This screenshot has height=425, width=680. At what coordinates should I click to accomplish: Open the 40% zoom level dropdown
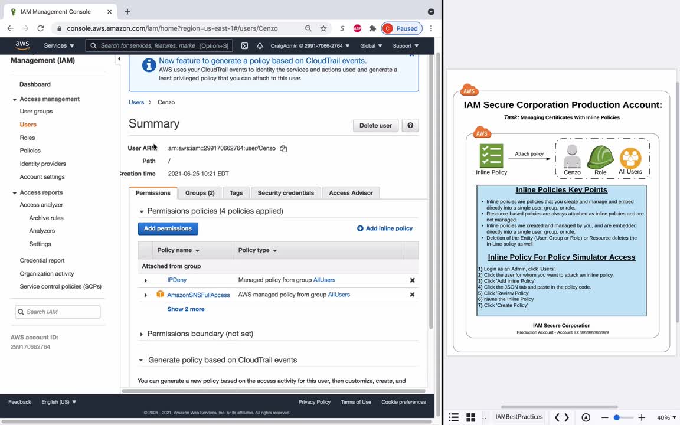(x=666, y=418)
